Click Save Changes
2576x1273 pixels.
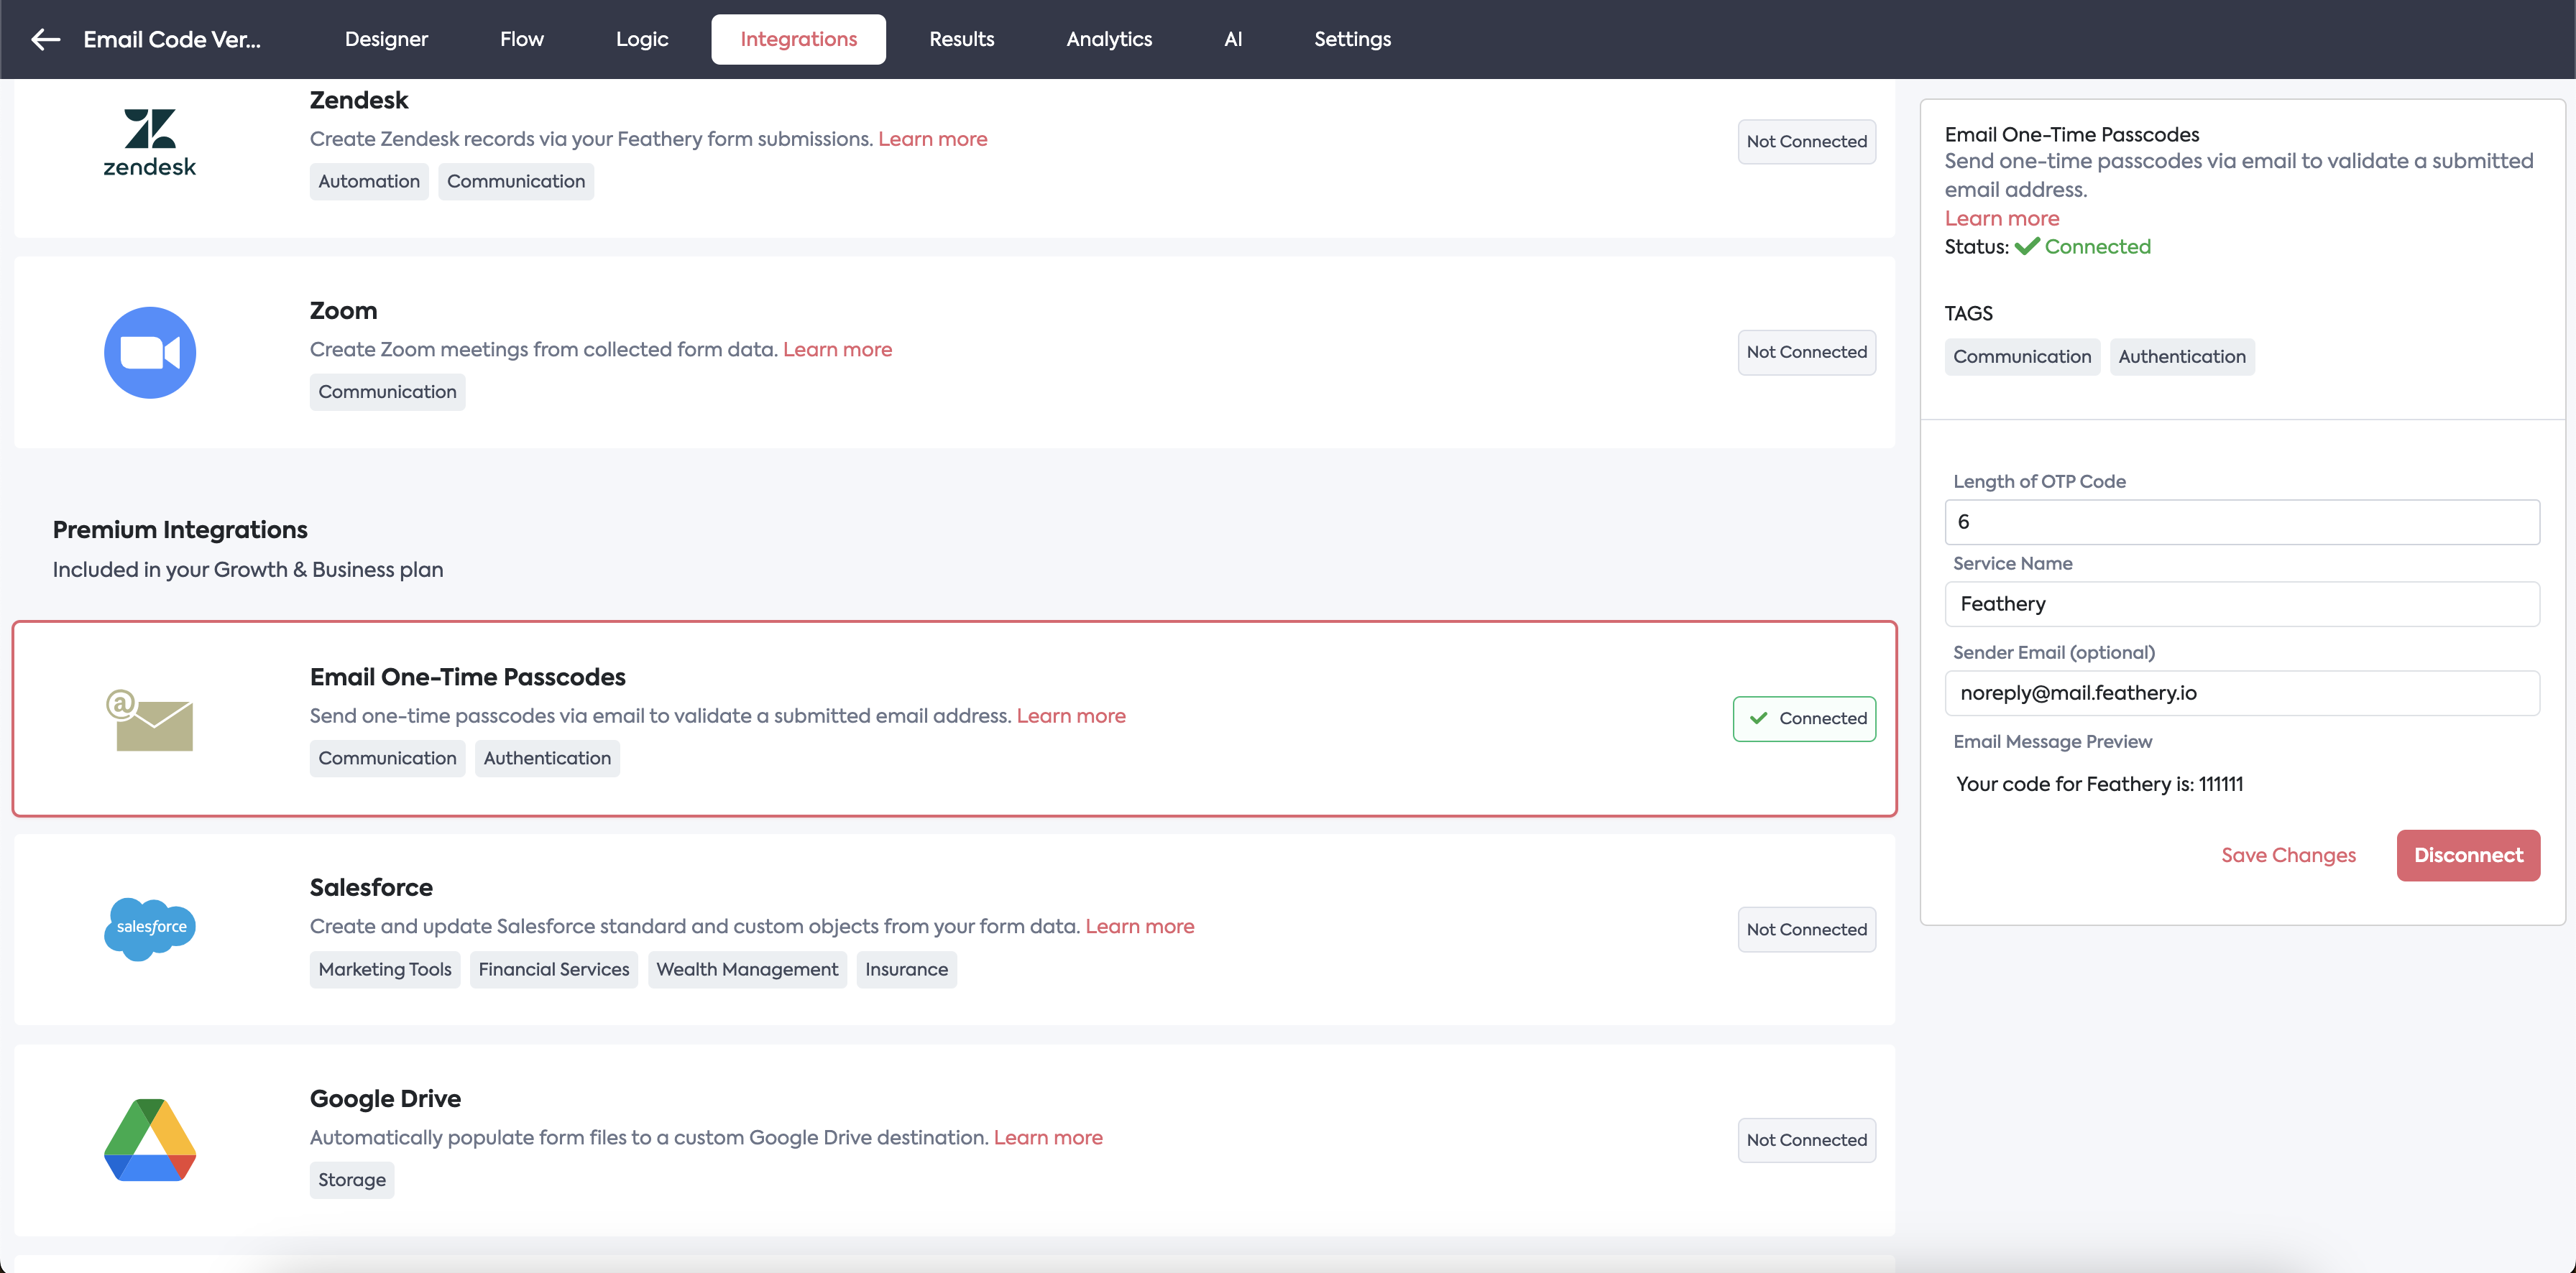tap(2288, 856)
